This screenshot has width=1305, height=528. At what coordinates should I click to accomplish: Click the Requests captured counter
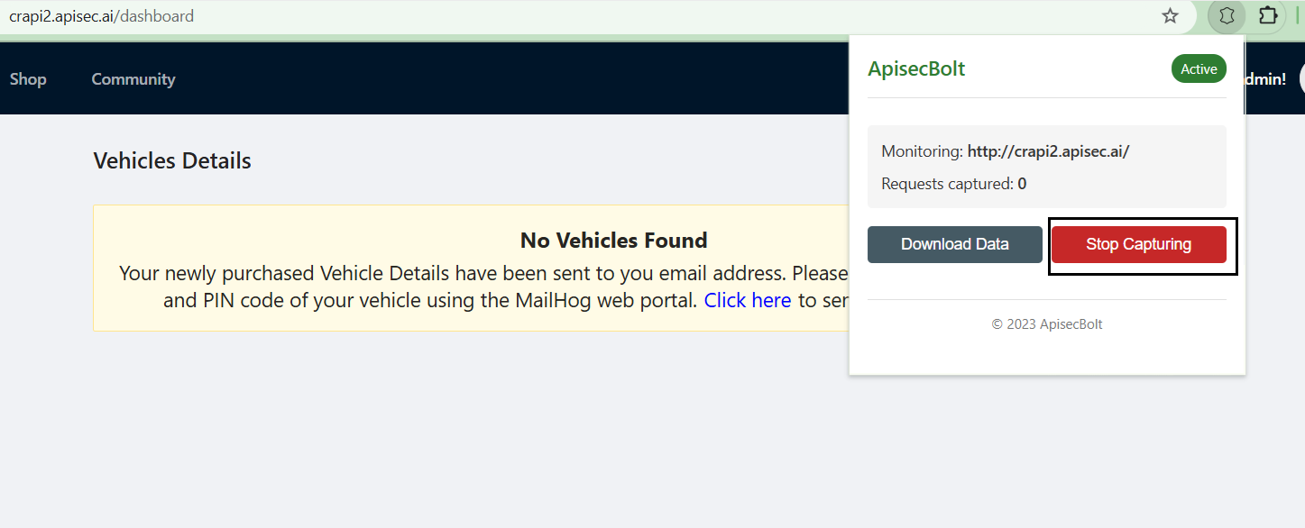pyautogui.click(x=953, y=184)
